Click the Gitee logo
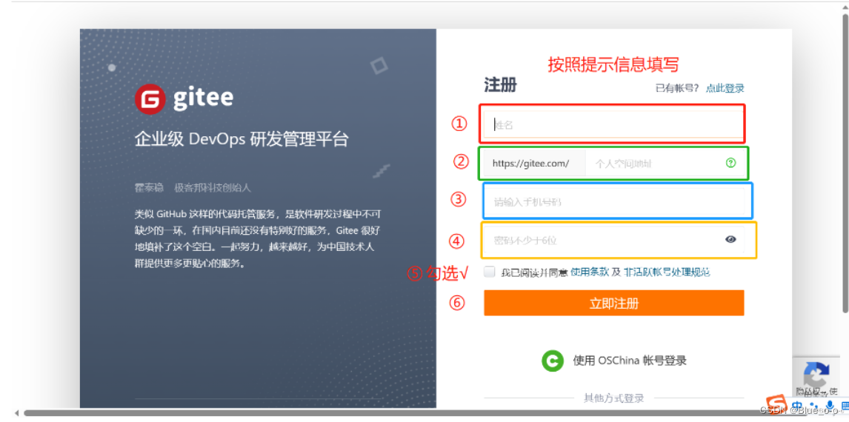This screenshot has width=849, height=422. (x=184, y=99)
